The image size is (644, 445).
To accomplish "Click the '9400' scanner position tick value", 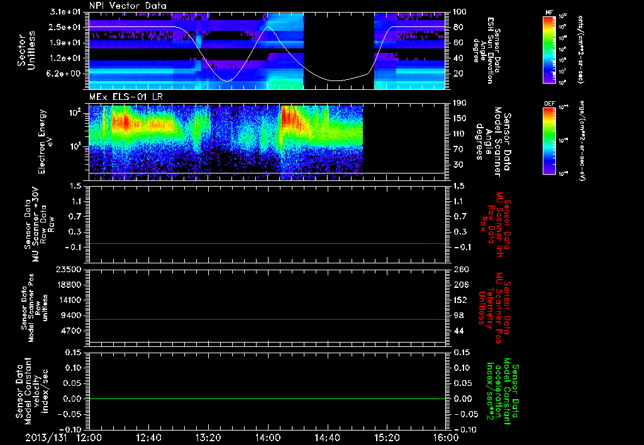I will [x=72, y=316].
